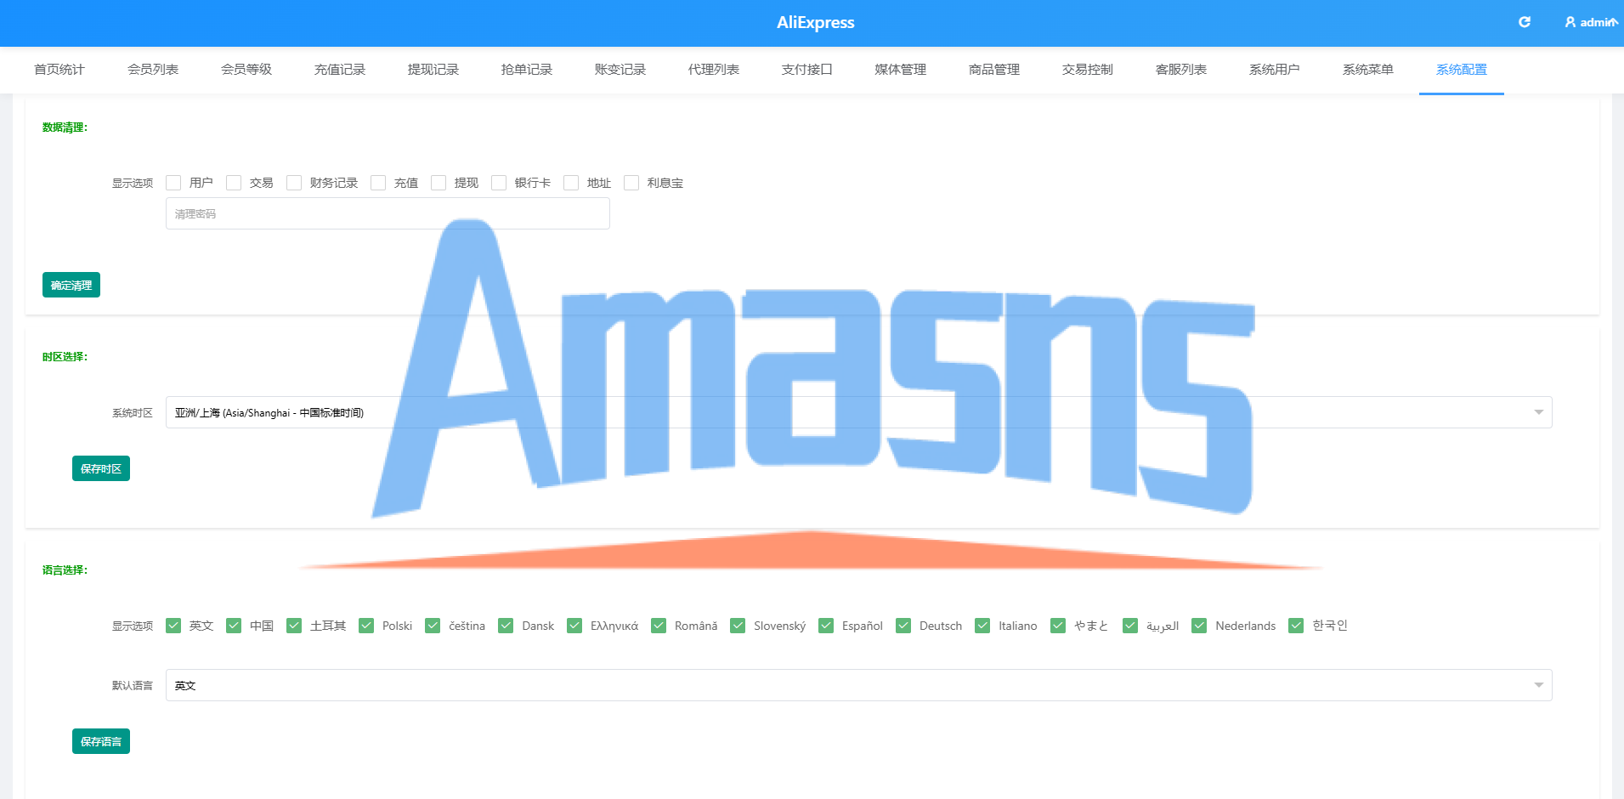Tick the 充值 cleanup checkbox
Viewport: 1624px width, 799px height.
pyautogui.click(x=378, y=183)
